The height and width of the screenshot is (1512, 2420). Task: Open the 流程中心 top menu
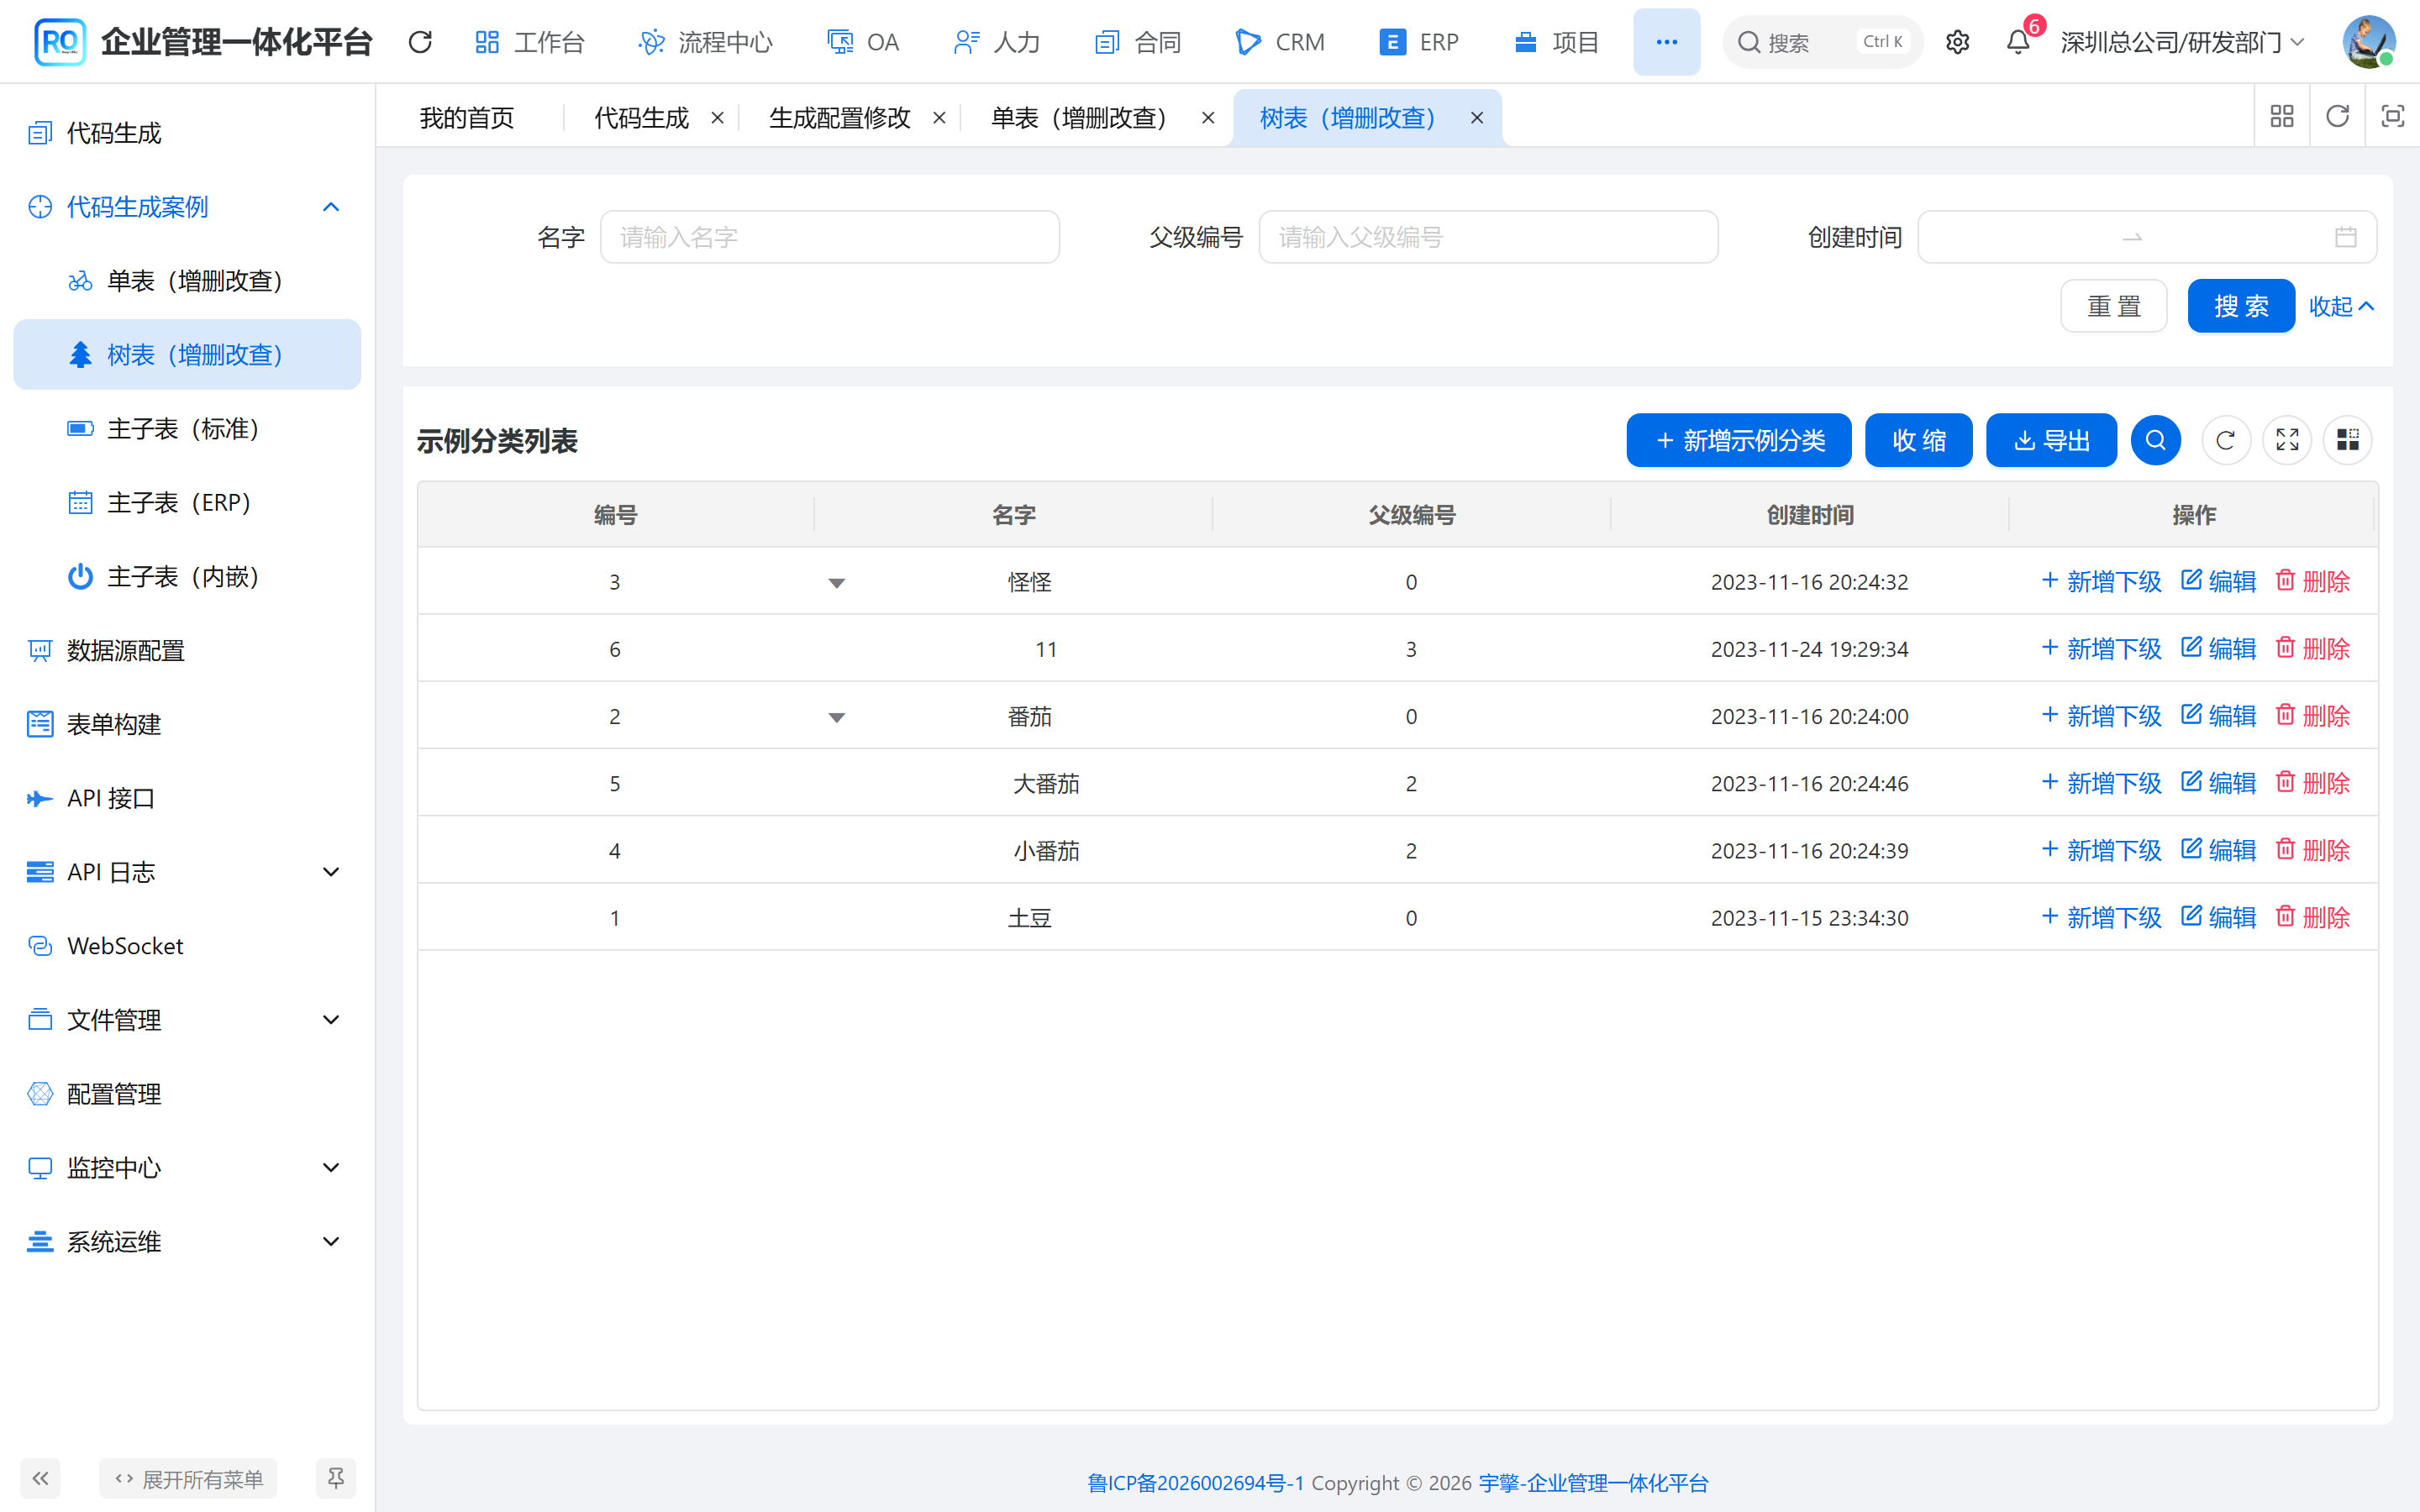point(706,42)
